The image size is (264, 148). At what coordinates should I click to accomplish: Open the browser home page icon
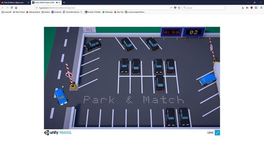[x=16, y=8]
